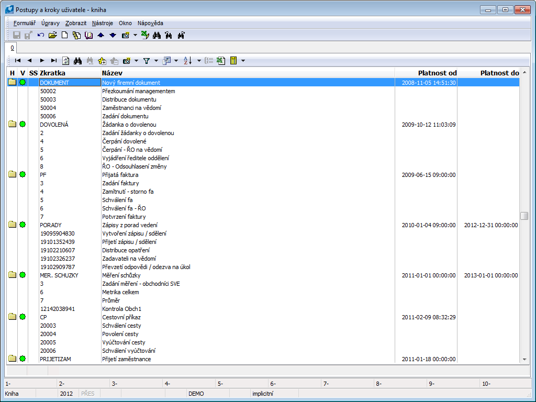Screen dimensions: 536x402
Task: Open the Formulář menu
Action: (x=24, y=23)
